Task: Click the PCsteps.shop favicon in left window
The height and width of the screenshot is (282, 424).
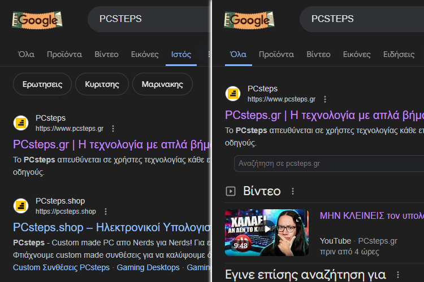Action: (21, 206)
